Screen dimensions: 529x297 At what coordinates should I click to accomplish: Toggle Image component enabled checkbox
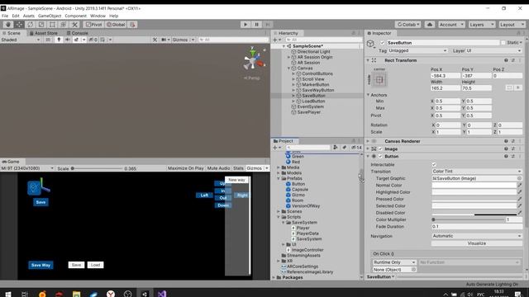(380, 148)
